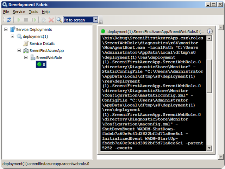Click the blue info icon in role header
Viewport: 225px width, 169px height.
pyautogui.click(x=210, y=31)
